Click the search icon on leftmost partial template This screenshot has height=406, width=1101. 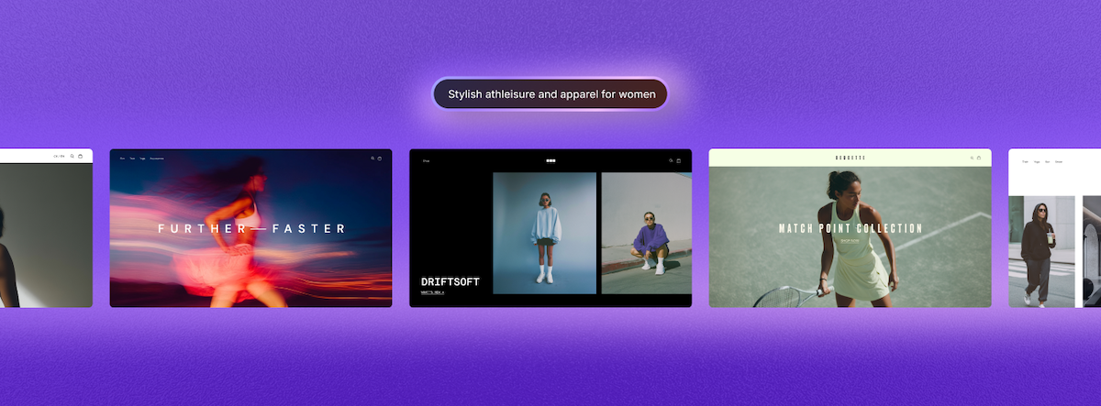tap(72, 156)
